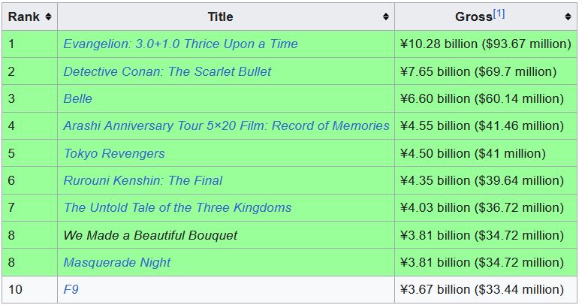Open Evangelion: 3.0+1.0 Thrice Upon a Time link

click(180, 44)
